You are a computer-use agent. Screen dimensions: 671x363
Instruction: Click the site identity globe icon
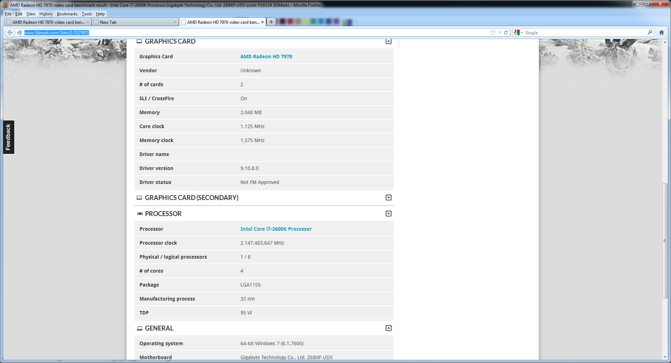(20, 32)
